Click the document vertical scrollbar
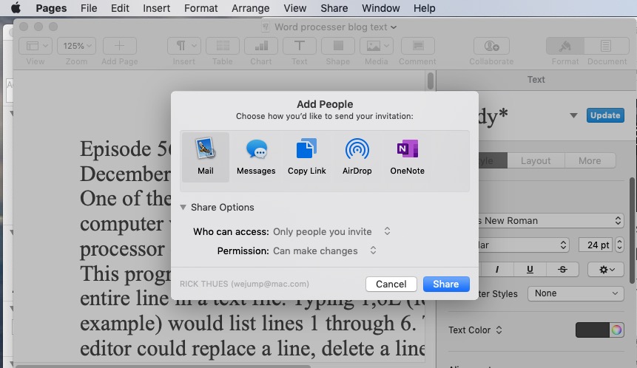This screenshot has width=637, height=368. (431, 81)
